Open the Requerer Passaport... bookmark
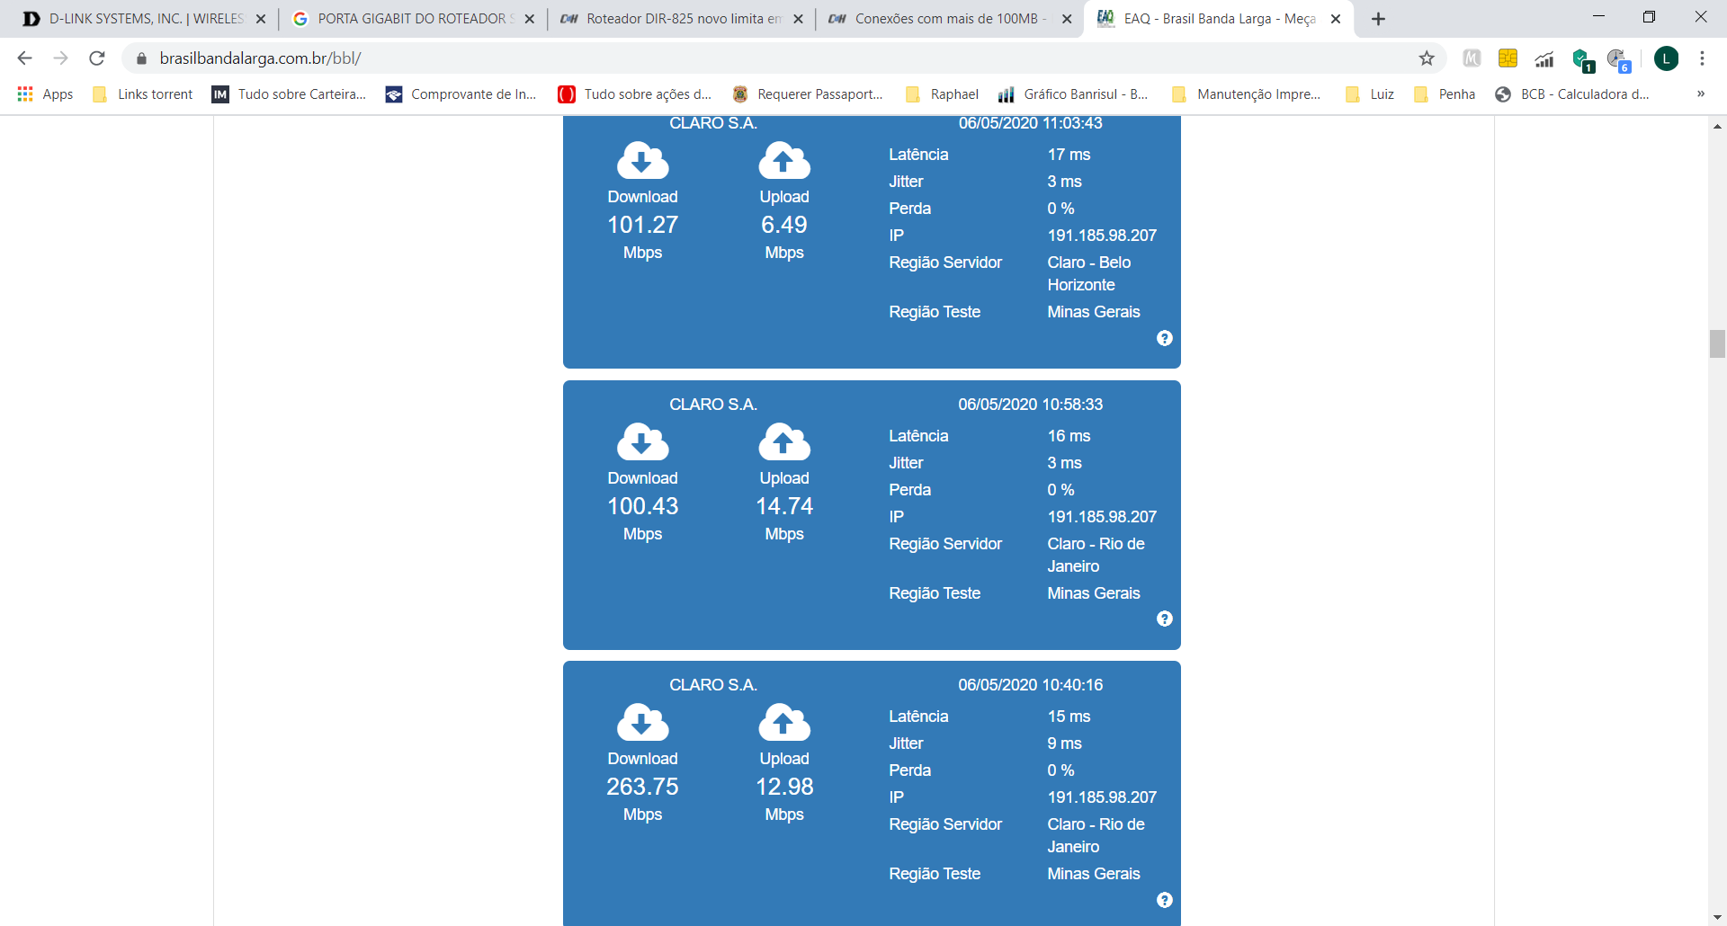 click(x=808, y=94)
